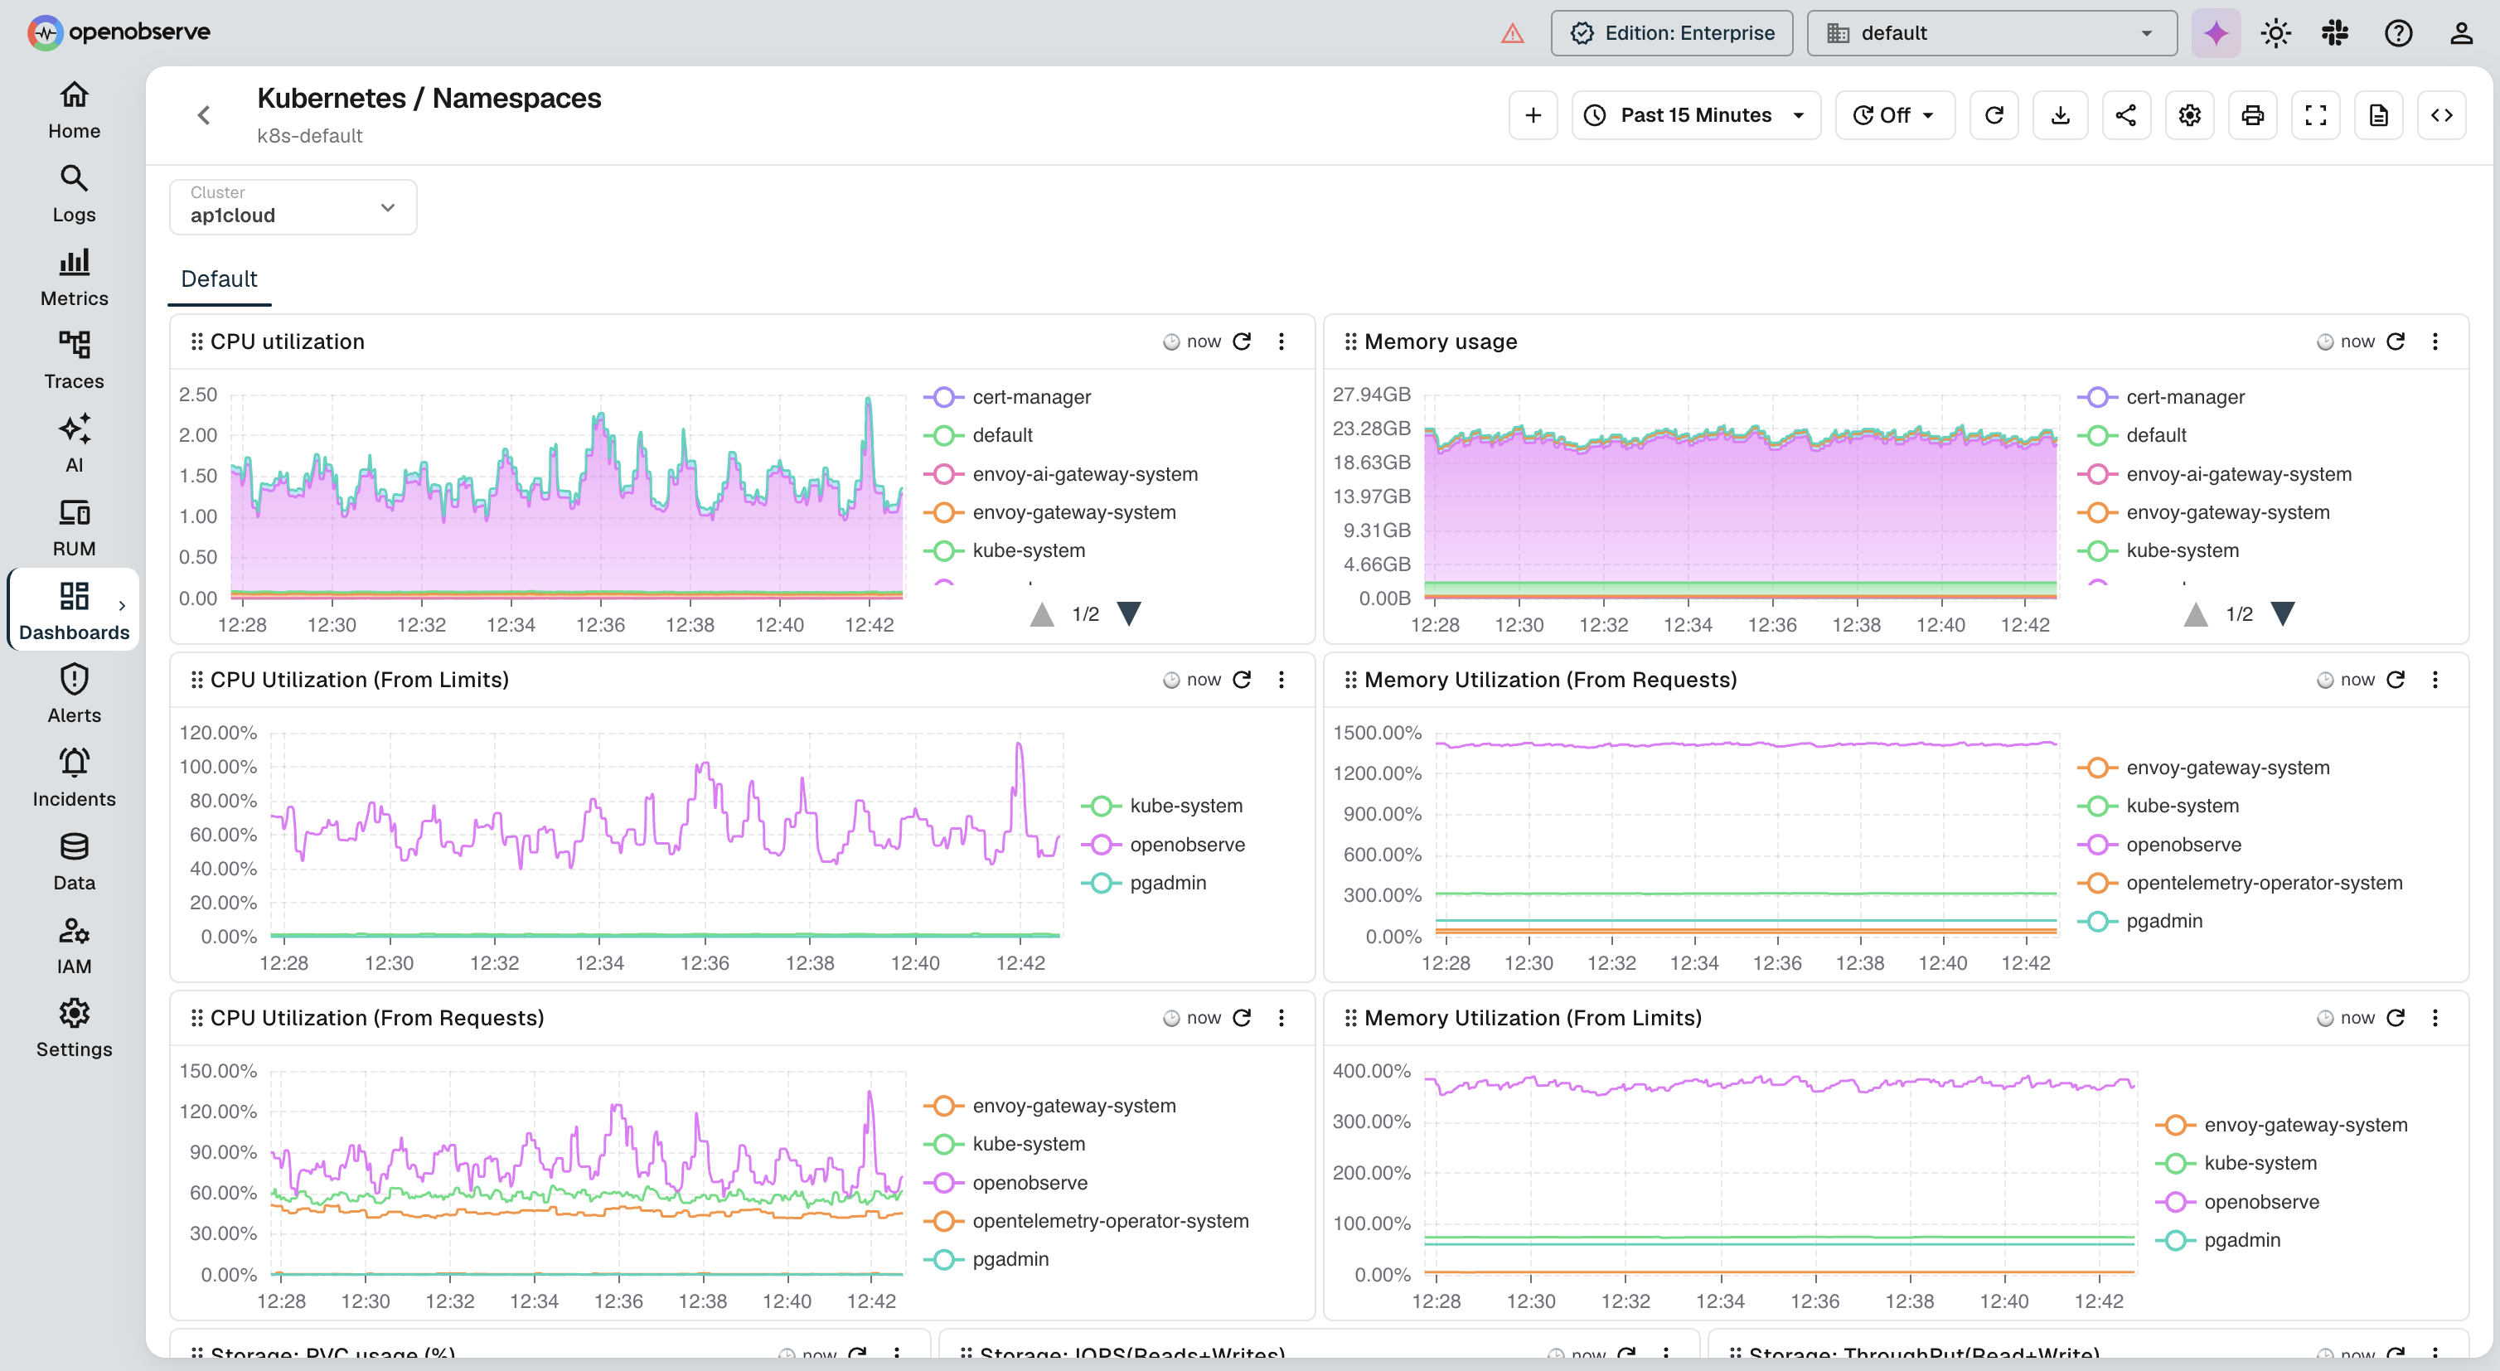Screen dimensions: 2500x1371
Task: Toggle the light/dark theme sun icon
Action: (2275, 33)
